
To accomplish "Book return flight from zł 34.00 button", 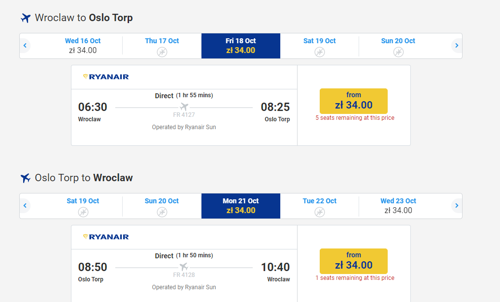I will coord(354,261).
